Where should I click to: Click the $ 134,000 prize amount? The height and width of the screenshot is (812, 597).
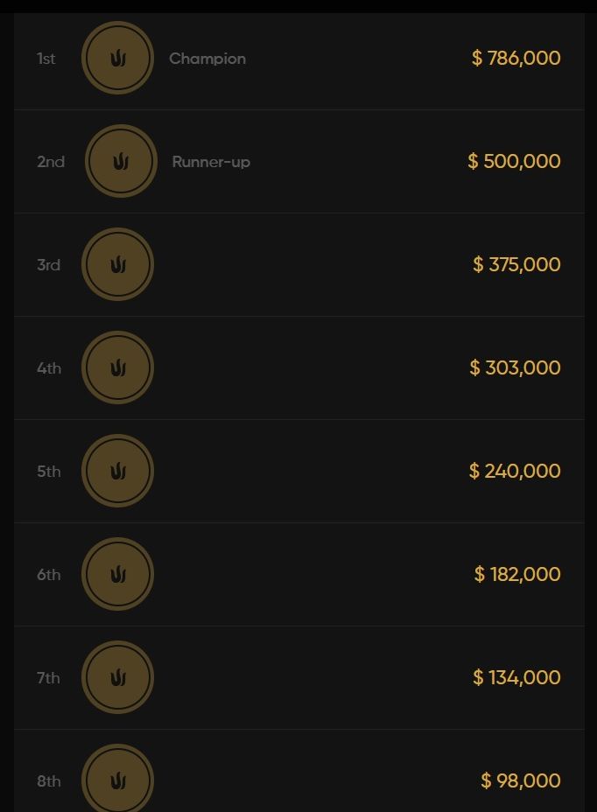click(x=516, y=677)
